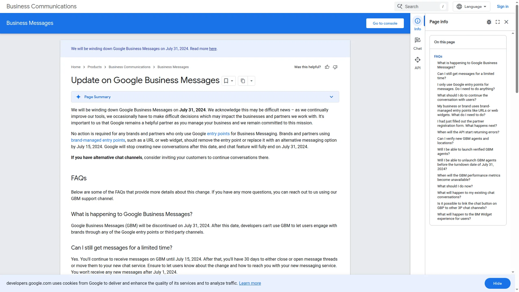The height and width of the screenshot is (292, 519).
Task: Go to Products breadcrumb
Action: [95, 67]
